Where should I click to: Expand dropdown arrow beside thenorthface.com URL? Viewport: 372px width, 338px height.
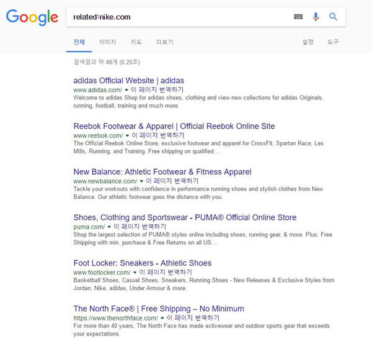162,318
